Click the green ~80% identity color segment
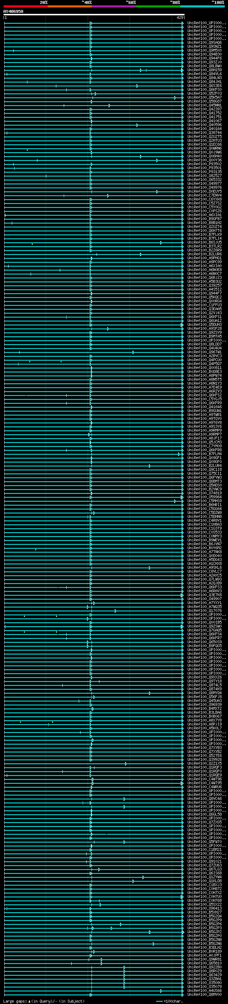This screenshot has width=228, height=1004. [158, 6]
